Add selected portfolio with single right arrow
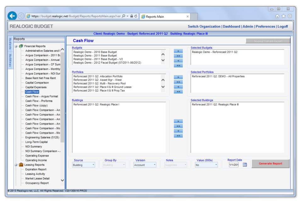 [178, 77]
